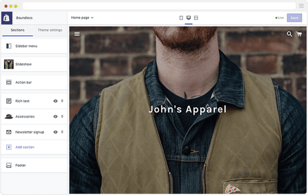Open the Footer section
308x195 pixels.
[34, 165]
